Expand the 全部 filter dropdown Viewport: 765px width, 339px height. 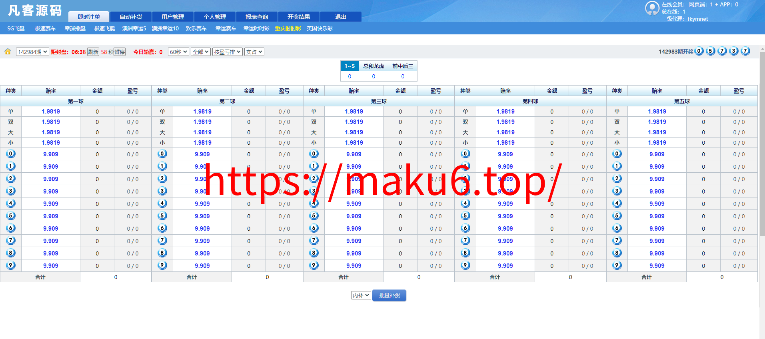pyautogui.click(x=201, y=52)
